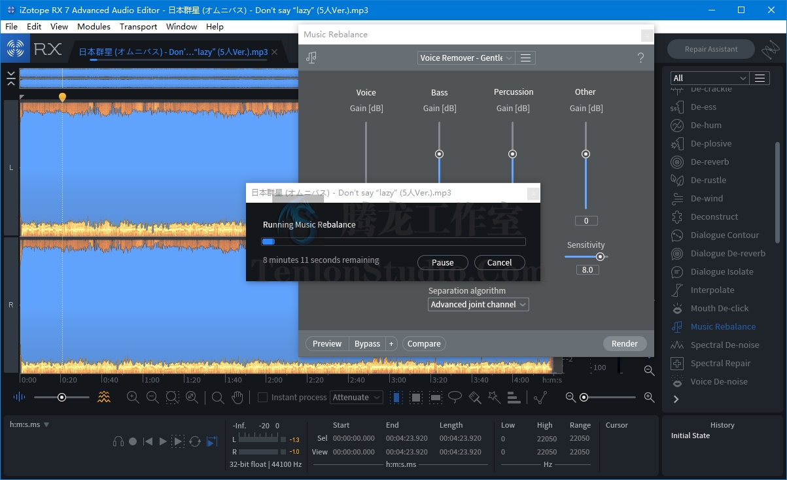Select the magic wand tool
The width and height of the screenshot is (787, 480).
[494, 397]
